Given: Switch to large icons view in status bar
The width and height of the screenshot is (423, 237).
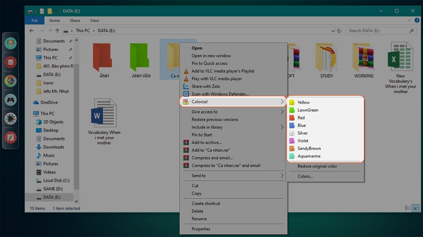Looking at the screenshot, I should click(416, 208).
